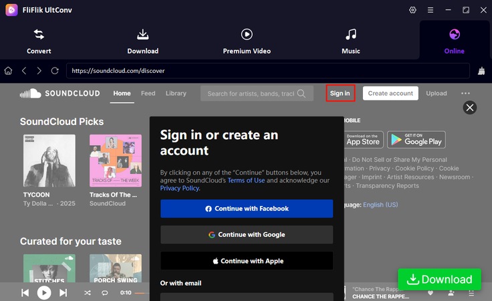
Task: Close the sign-in dialog with X
Action: click(x=470, y=108)
